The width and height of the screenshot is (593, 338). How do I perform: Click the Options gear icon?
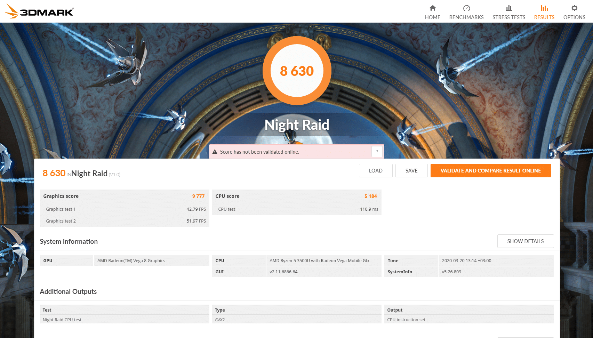(574, 8)
